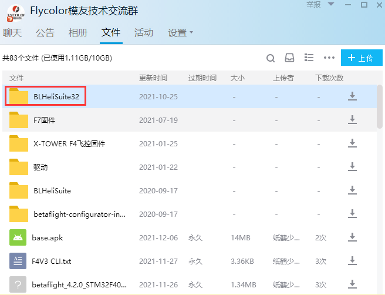The image size is (385, 295).
Task: Download base.apk file
Action: [x=352, y=237]
